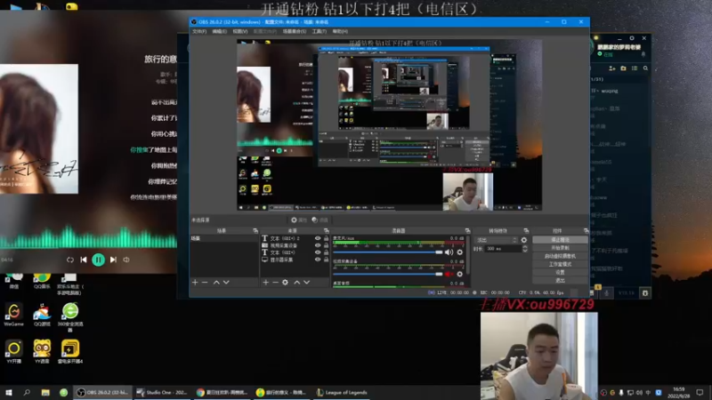Toggle loop mode in music player
Viewport: 712px width, 400px height.
click(x=70, y=260)
